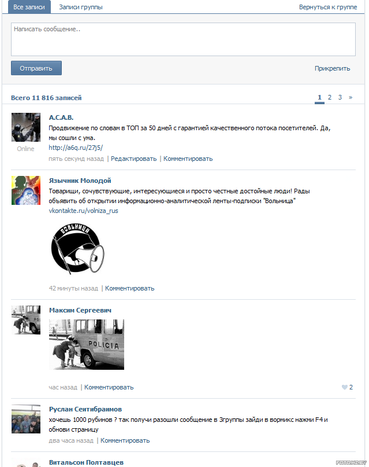This screenshot has height=467, width=369.
Task: Open A.C.A.B. profile avatar
Action: click(26, 127)
